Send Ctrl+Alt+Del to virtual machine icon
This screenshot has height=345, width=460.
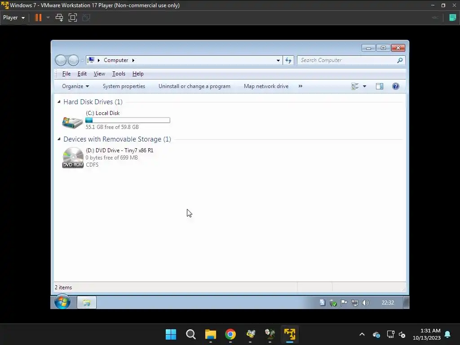59,18
